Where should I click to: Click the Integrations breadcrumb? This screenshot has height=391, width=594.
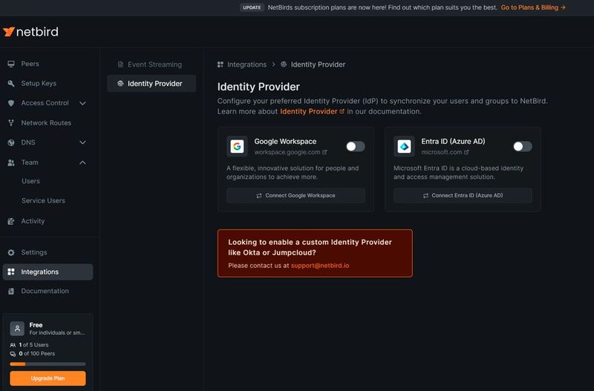(x=247, y=65)
